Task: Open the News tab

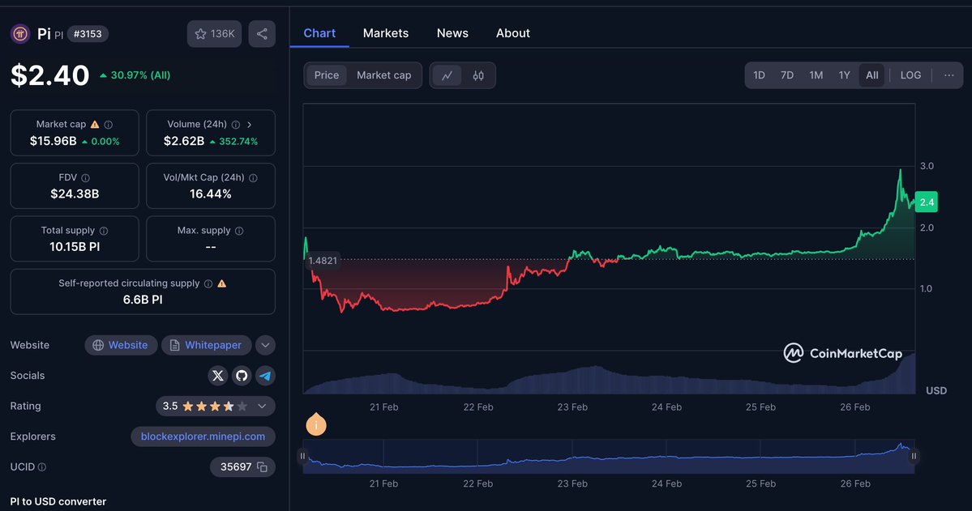Action: 452,33
